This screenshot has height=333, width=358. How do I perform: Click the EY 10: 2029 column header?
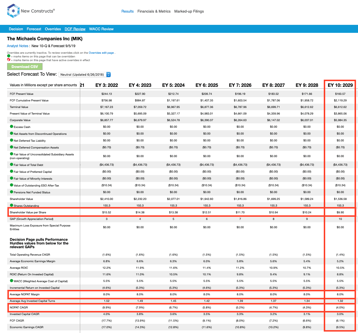[x=340, y=85]
